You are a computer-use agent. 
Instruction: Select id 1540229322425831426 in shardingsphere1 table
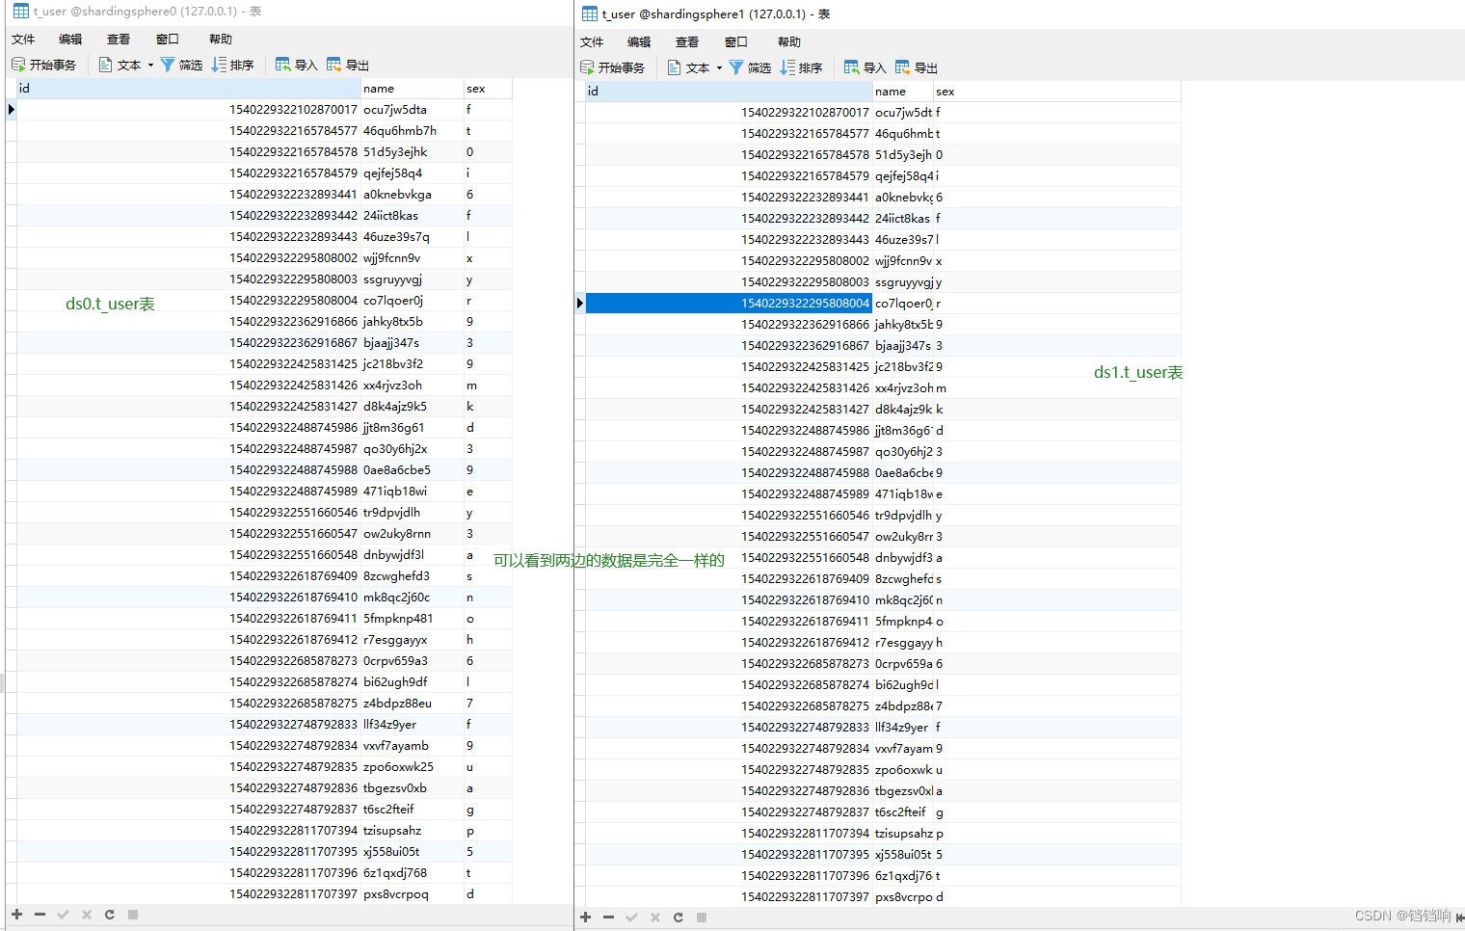pyautogui.click(x=729, y=388)
